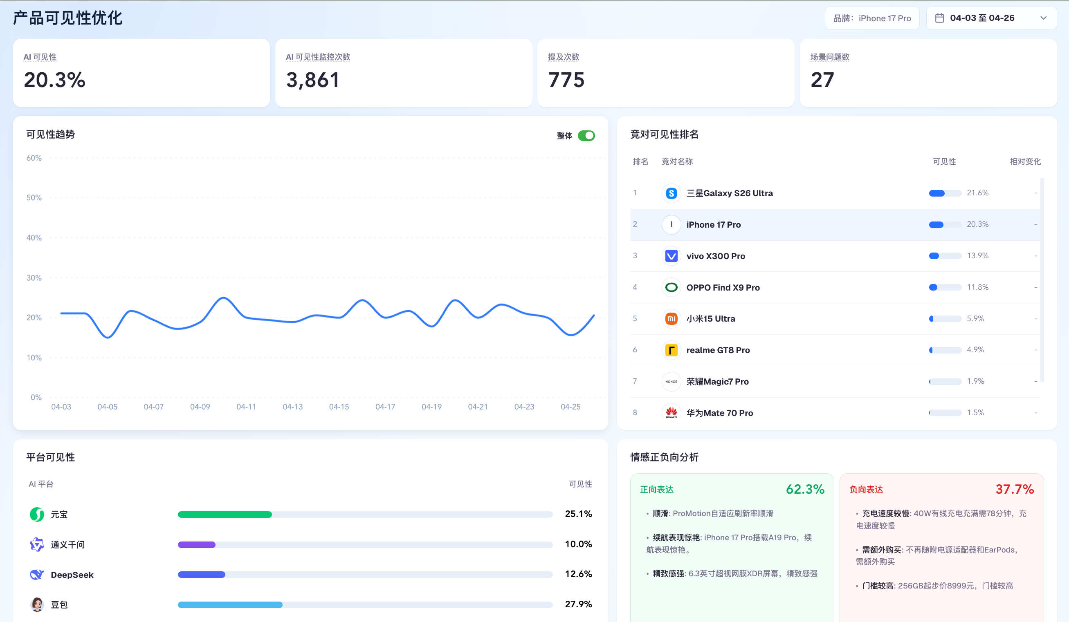This screenshot has height=622, width=1069.
Task: Click the 通义千问 10.0% visibility bar
Action: [365, 544]
